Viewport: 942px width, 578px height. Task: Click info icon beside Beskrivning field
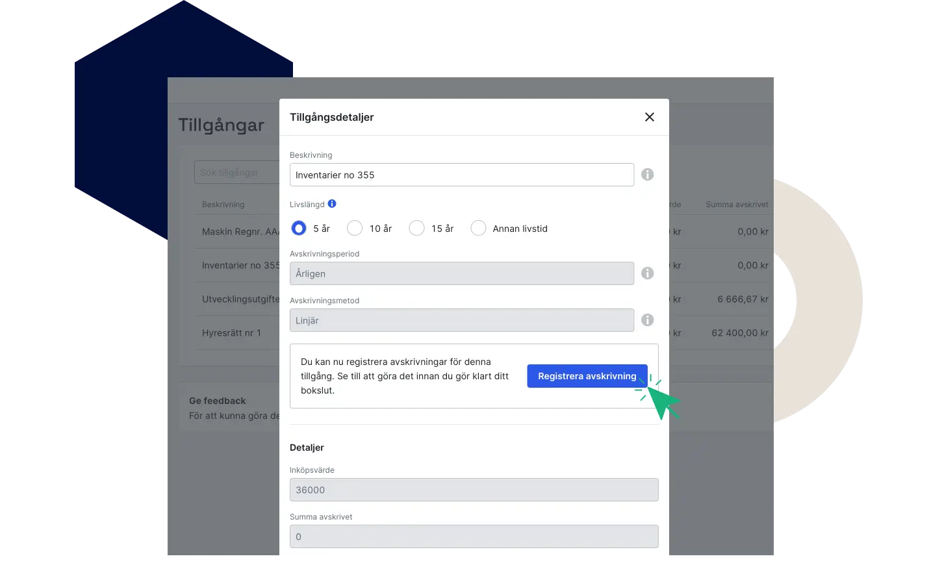[x=647, y=175]
